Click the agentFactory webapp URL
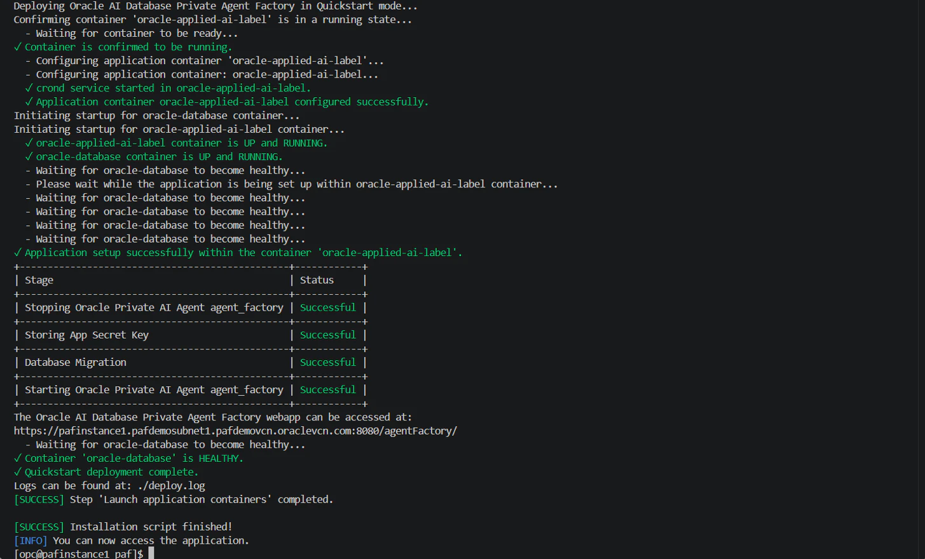This screenshot has height=559, width=925. tap(235, 431)
